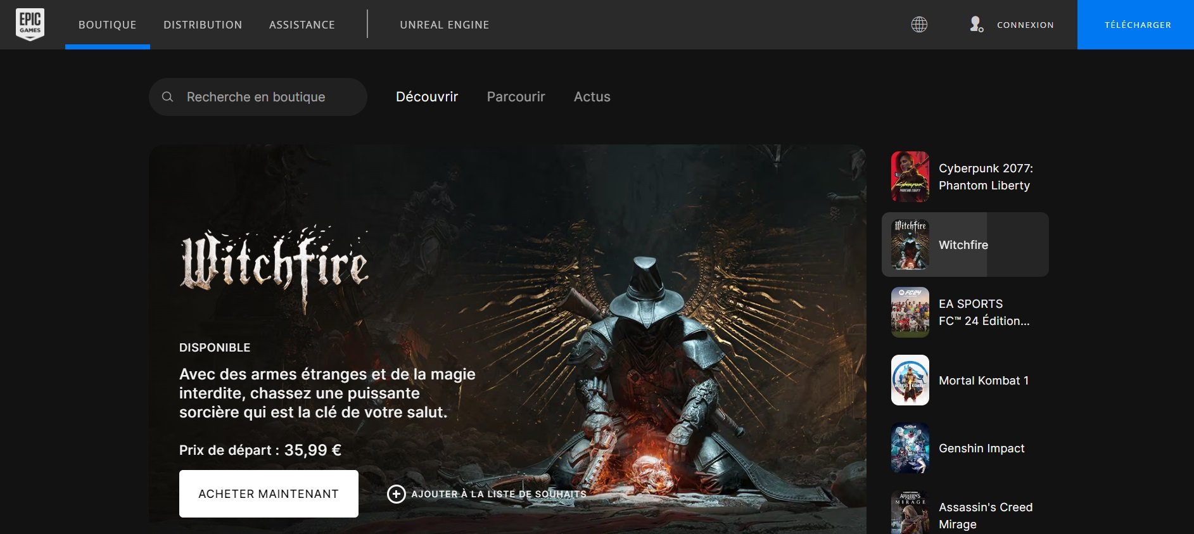Select the Genshin Impact title text
This screenshot has height=534, width=1194.
pyautogui.click(x=982, y=448)
